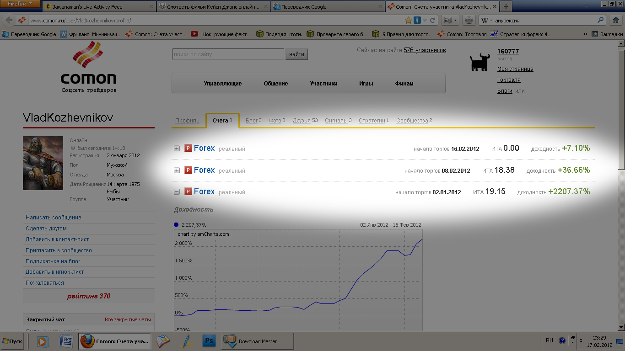The image size is (625, 351).
Task: Click the Подписаться на блог link
Action: 53,261
